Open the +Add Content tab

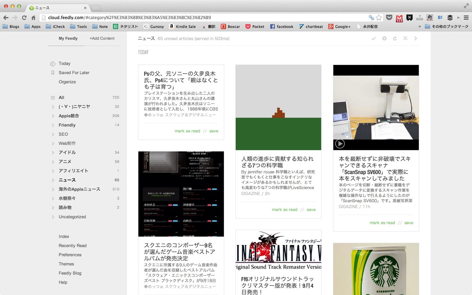(102, 39)
